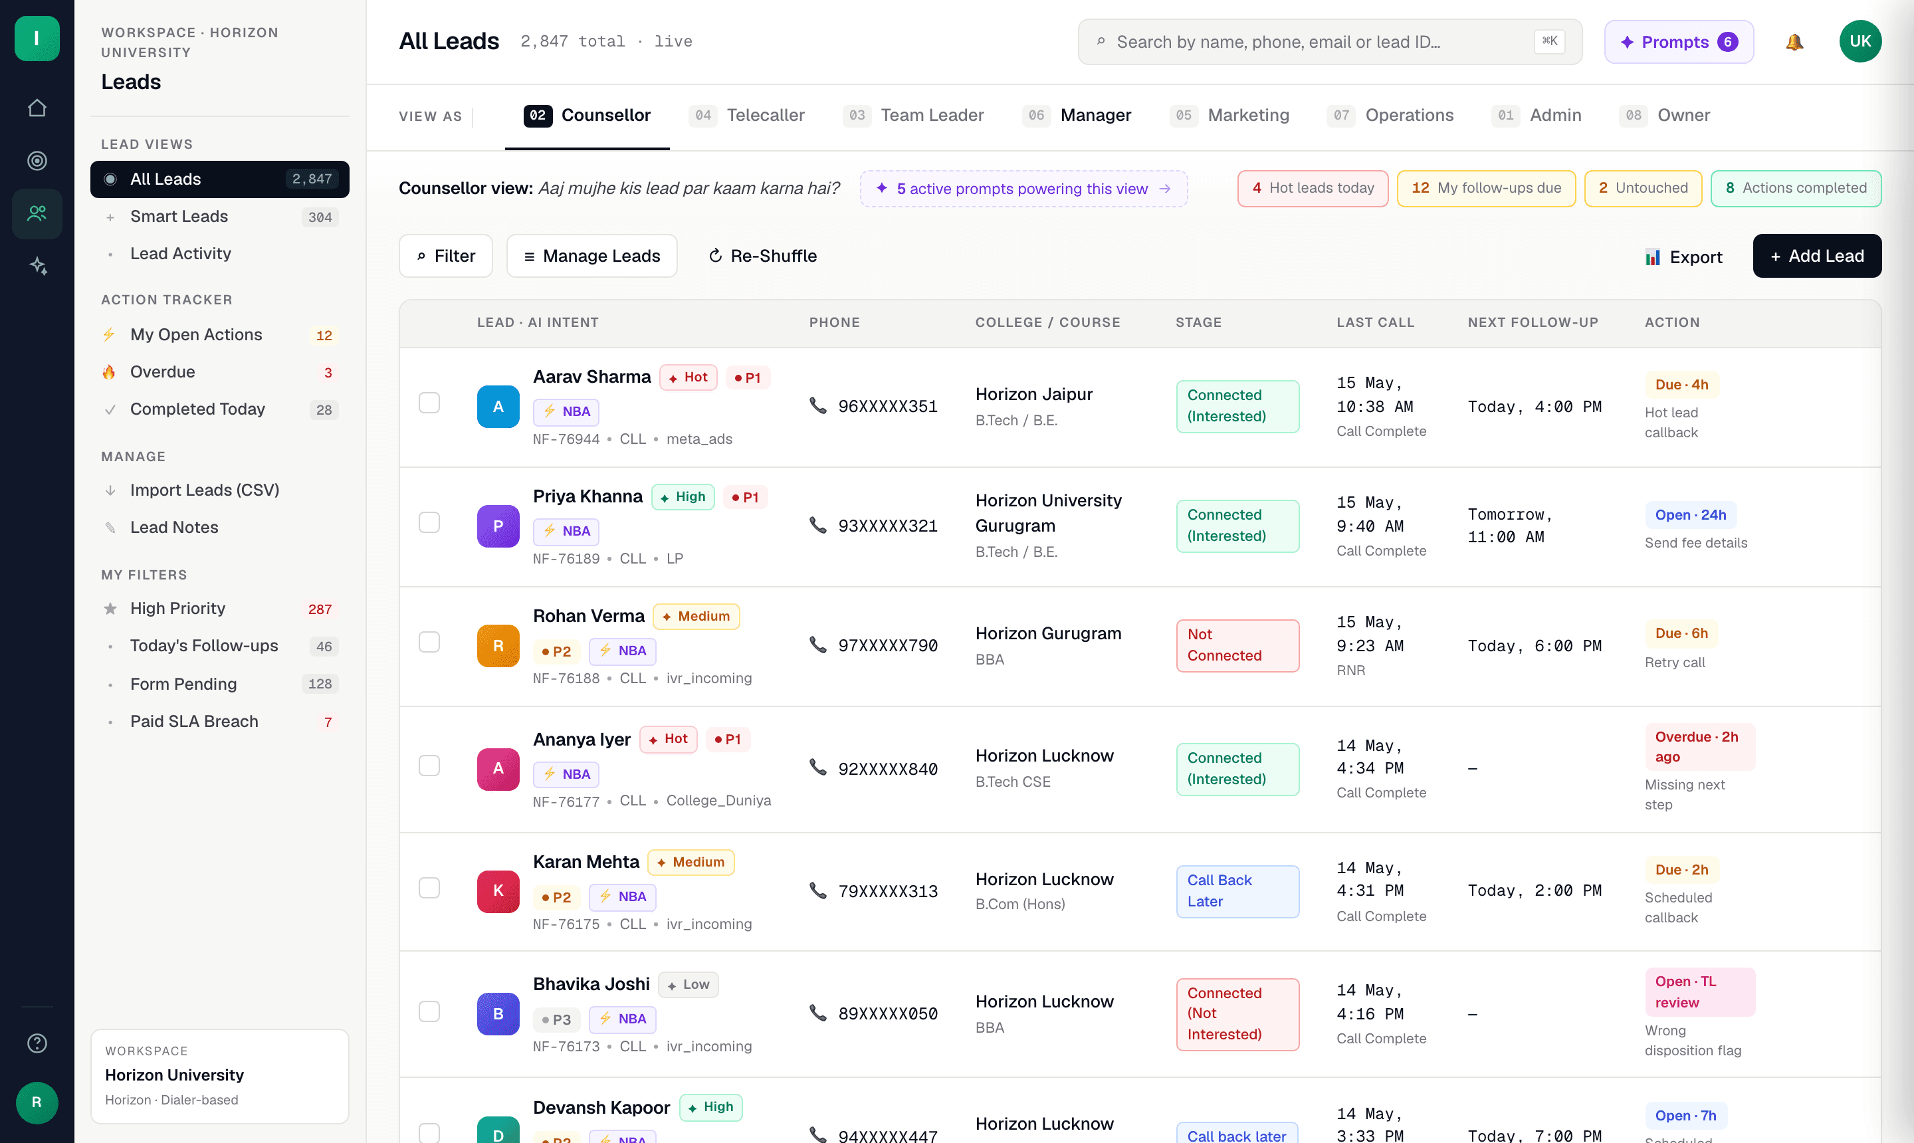Switch to Team Leader view tab
This screenshot has height=1143, width=1914.
coord(912,116)
